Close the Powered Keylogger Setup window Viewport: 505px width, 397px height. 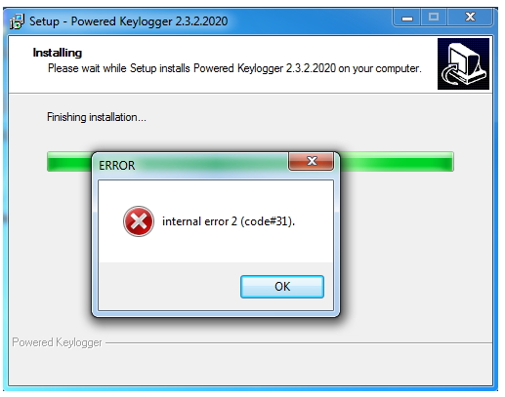470,18
